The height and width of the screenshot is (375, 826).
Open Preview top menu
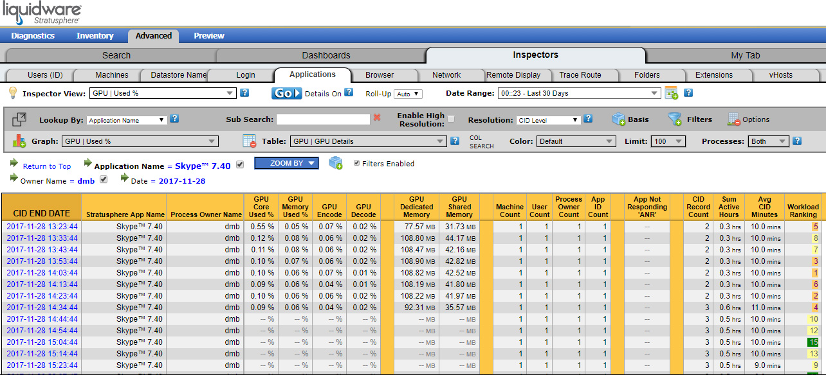click(209, 36)
